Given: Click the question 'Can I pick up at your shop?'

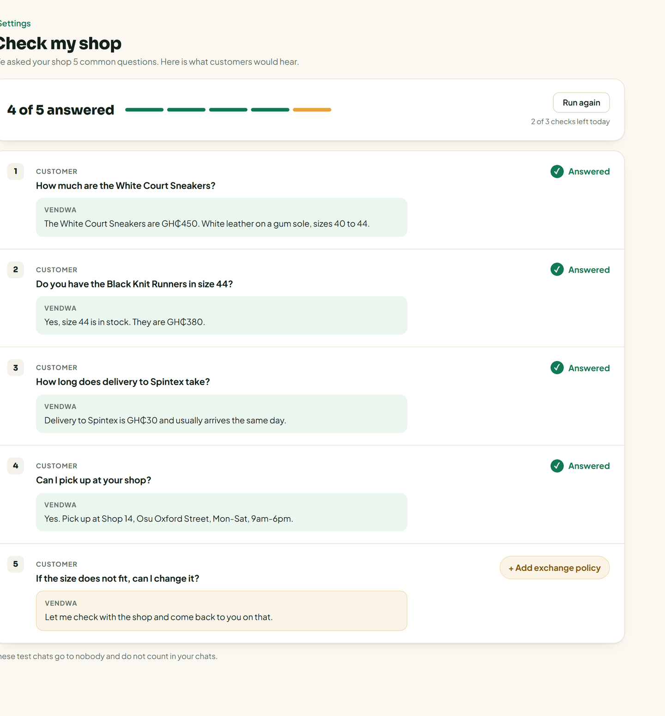Looking at the screenshot, I should [94, 480].
